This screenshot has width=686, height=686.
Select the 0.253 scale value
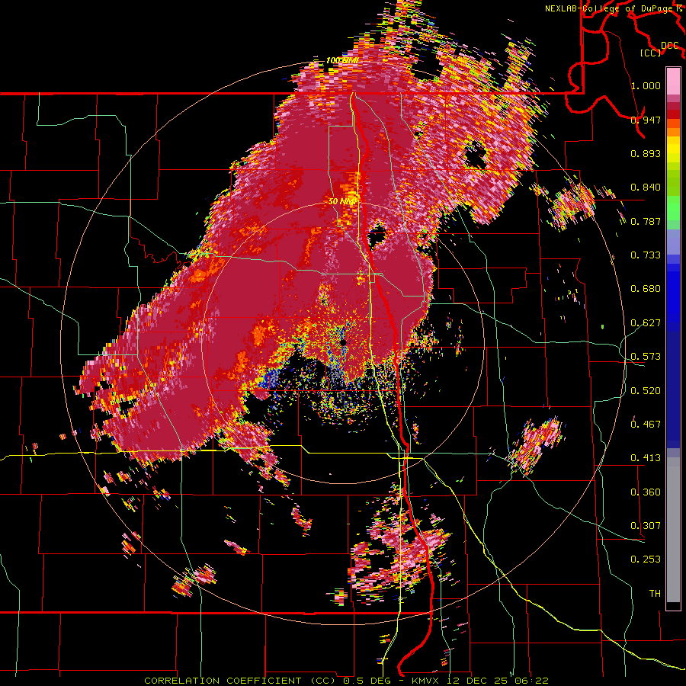click(x=646, y=559)
